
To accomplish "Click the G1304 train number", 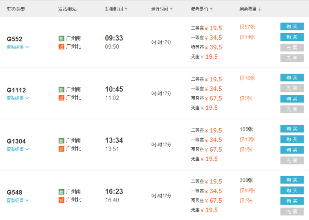I will pyautogui.click(x=16, y=141).
